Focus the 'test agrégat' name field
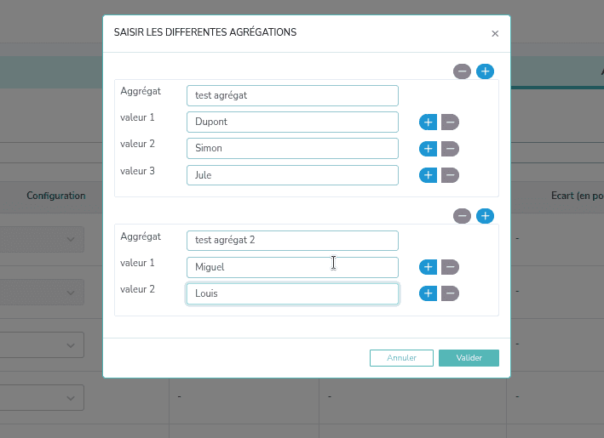 pos(292,96)
